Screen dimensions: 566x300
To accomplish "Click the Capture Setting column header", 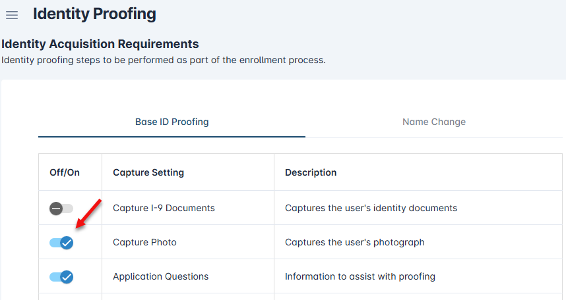I will click(148, 172).
